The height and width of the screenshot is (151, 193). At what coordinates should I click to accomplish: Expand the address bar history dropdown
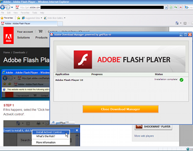coord(166,7)
